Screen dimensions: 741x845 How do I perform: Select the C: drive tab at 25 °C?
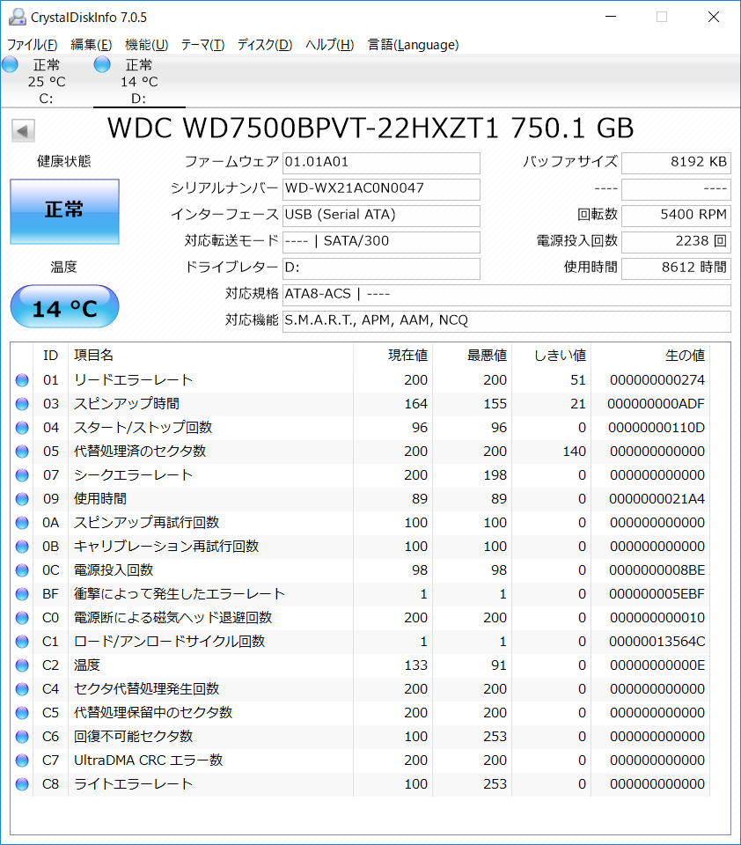coord(47,81)
